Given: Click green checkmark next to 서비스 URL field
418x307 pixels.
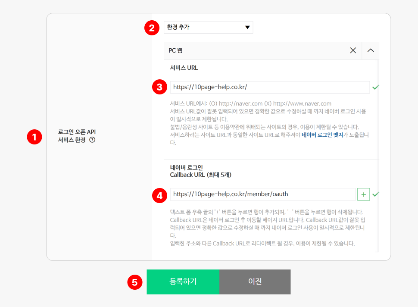Looking at the screenshot, I should 375,87.
